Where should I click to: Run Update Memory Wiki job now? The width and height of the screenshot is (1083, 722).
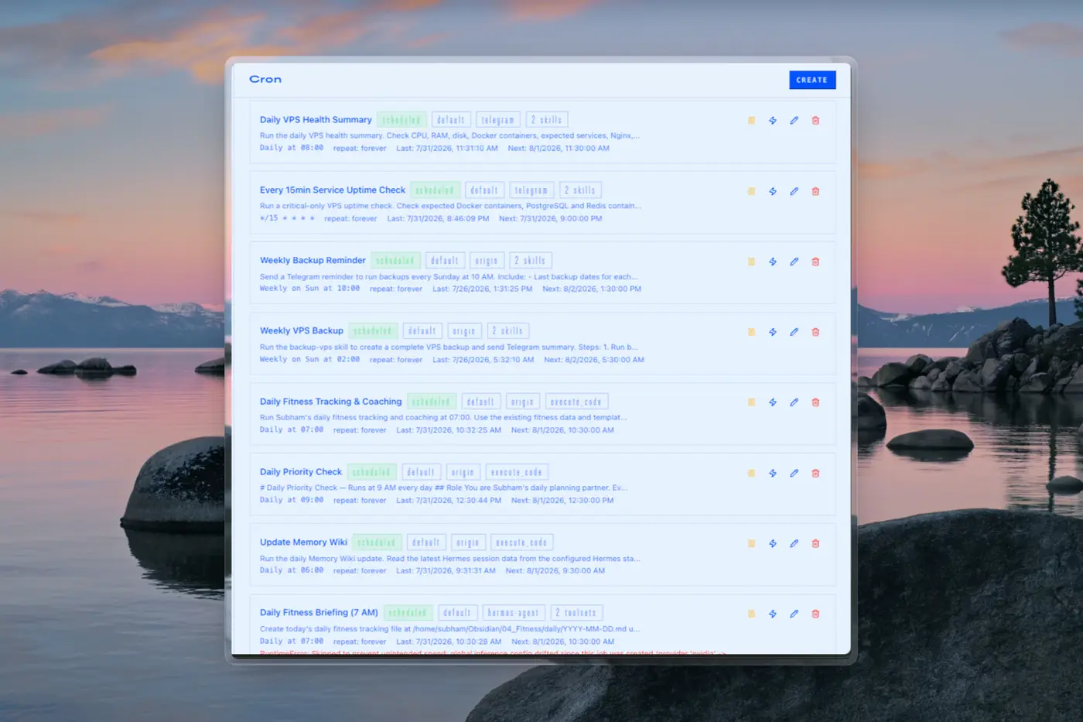(773, 543)
